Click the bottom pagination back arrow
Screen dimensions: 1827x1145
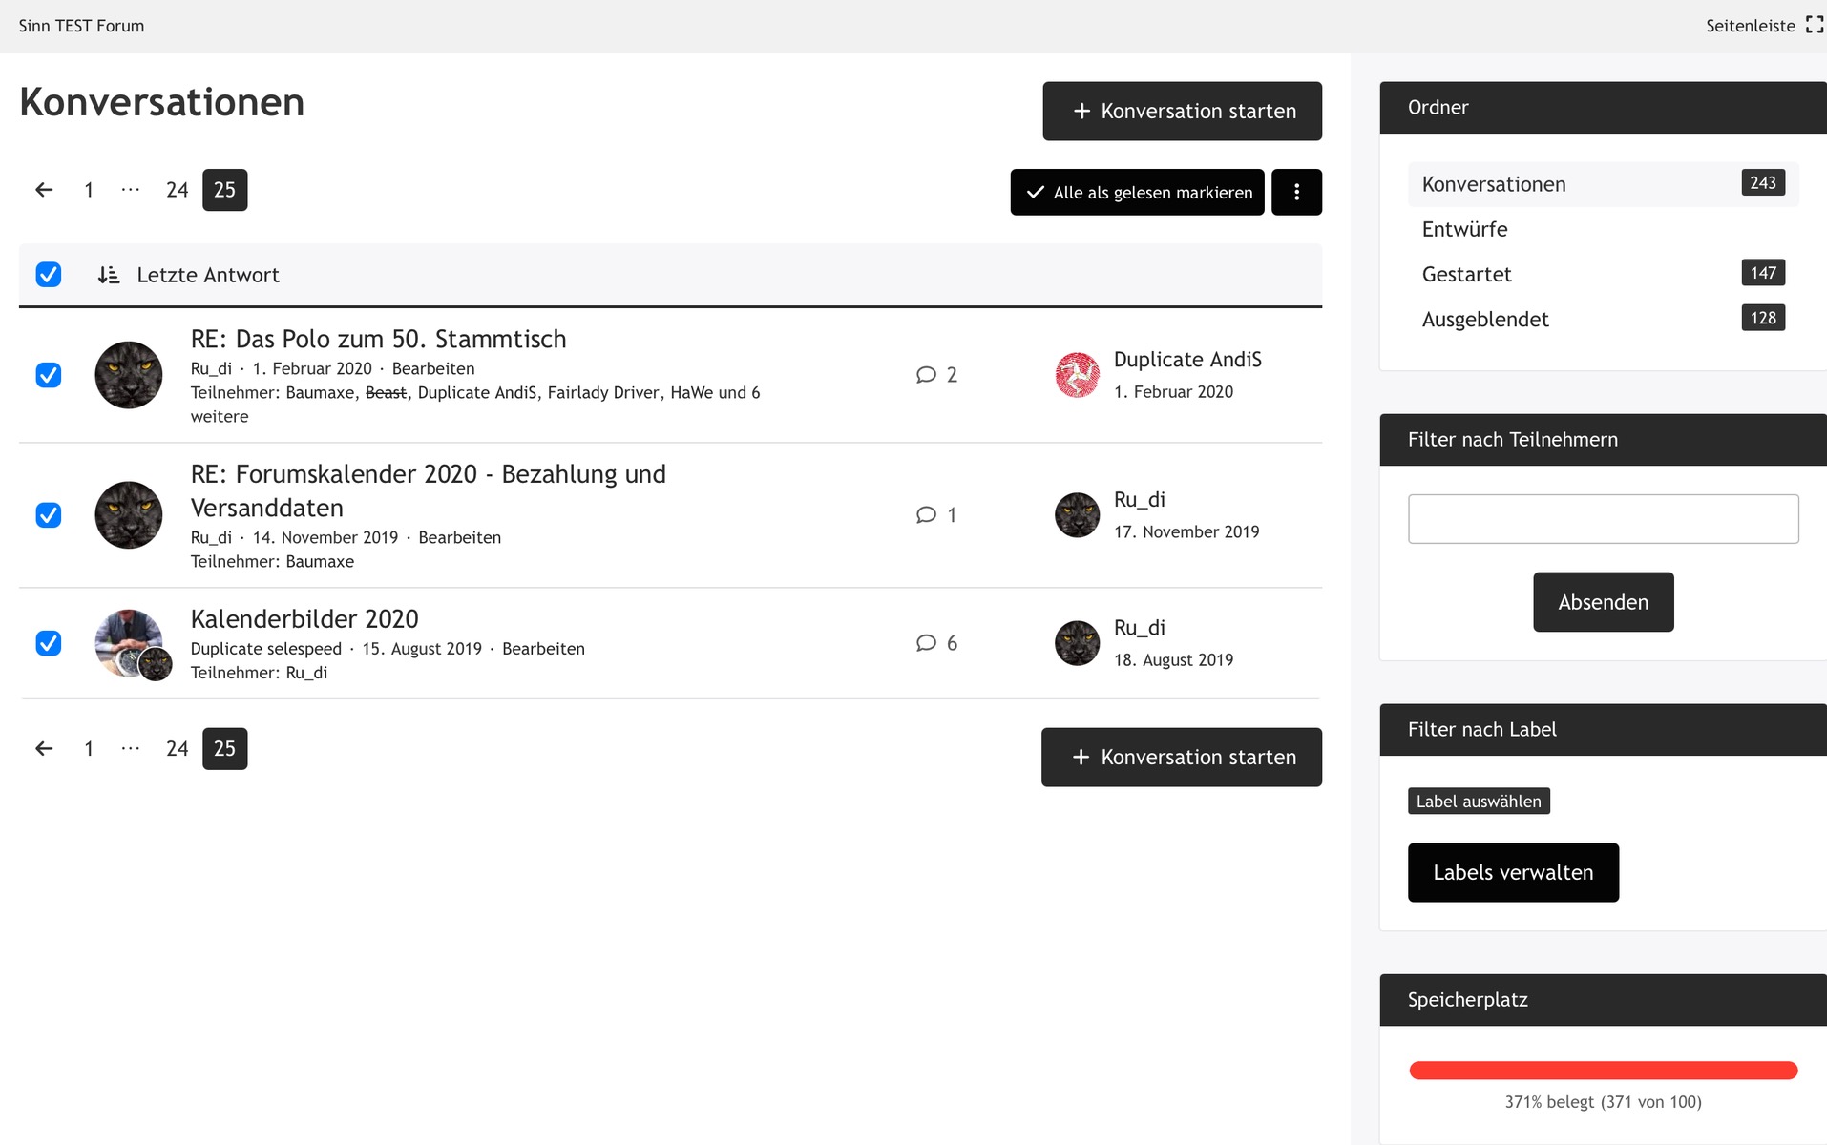[x=44, y=749]
